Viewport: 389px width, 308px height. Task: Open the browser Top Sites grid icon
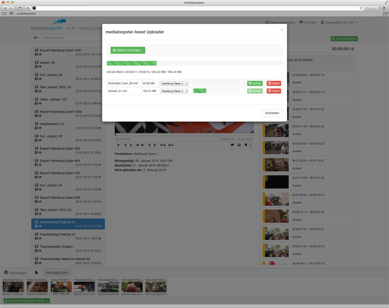click(x=11, y=14)
